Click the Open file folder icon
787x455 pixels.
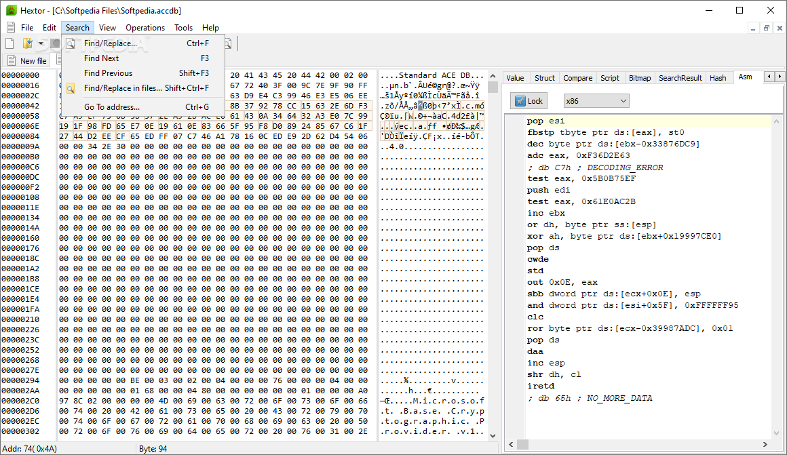[28, 43]
